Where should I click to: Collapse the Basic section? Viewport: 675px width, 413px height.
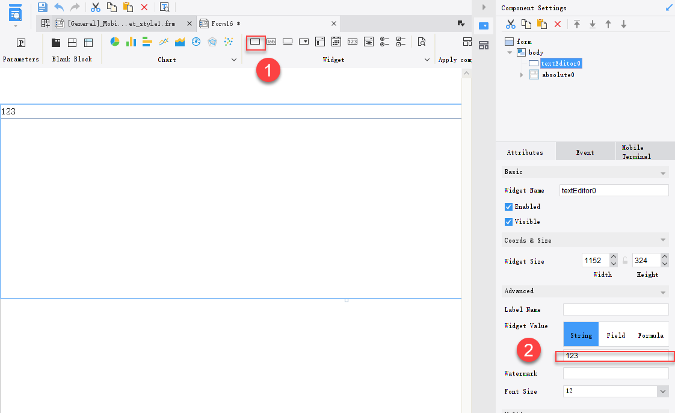click(x=663, y=173)
